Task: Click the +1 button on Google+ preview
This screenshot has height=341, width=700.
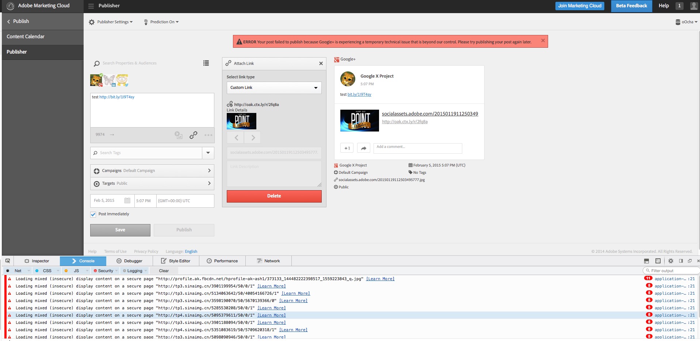Action: click(347, 148)
